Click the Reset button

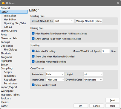pyautogui.click(x=113, y=100)
